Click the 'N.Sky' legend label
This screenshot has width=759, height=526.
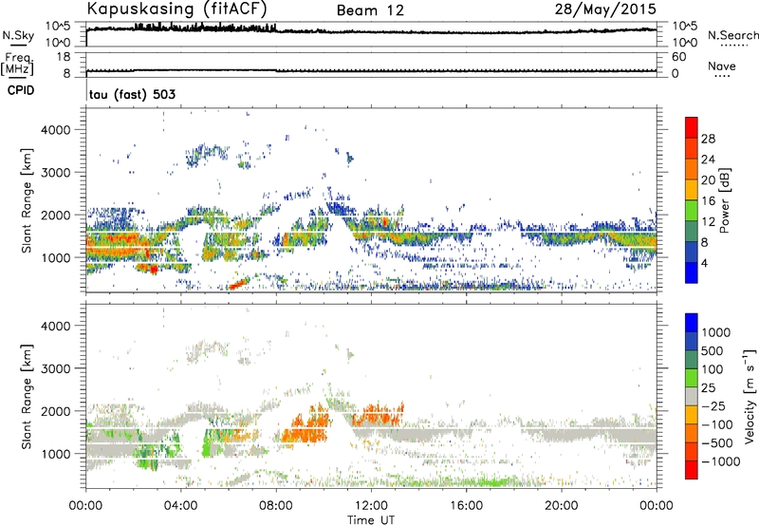[18, 35]
